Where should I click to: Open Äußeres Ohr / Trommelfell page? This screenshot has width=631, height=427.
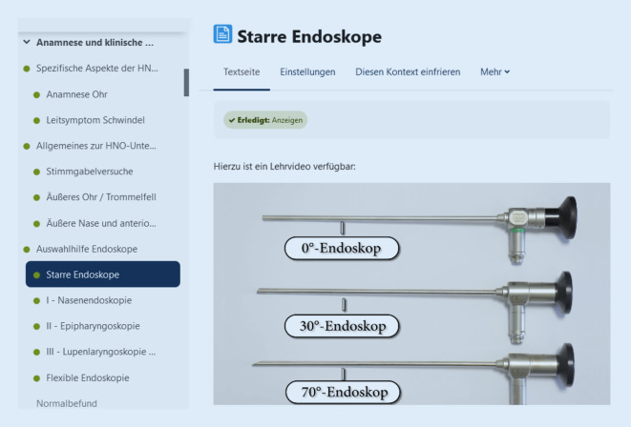[x=101, y=197]
